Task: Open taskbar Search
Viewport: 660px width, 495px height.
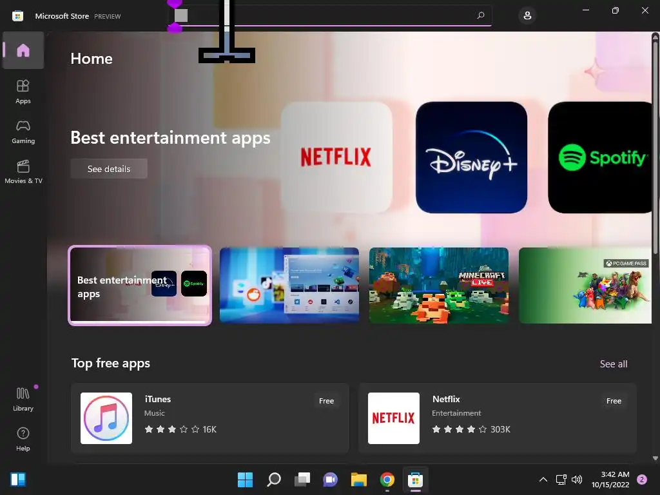Action: (273, 480)
